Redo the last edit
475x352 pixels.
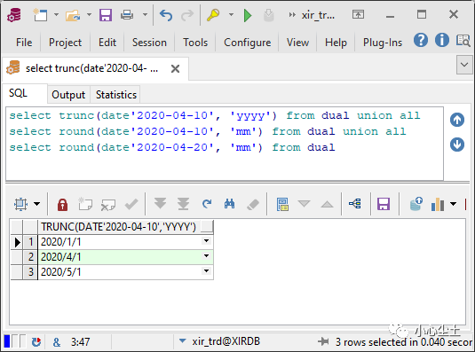(187, 15)
